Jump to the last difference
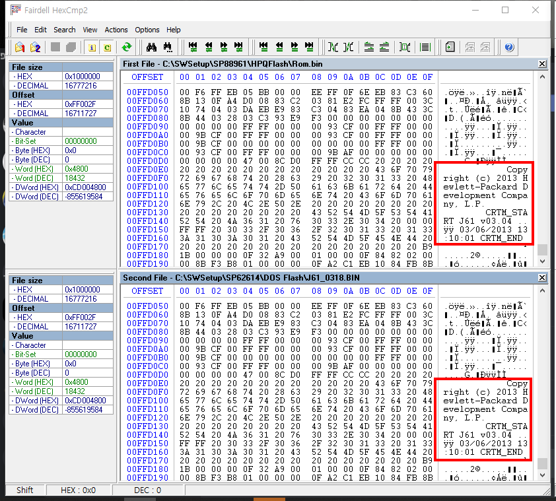The image size is (556, 501). pos(238,47)
